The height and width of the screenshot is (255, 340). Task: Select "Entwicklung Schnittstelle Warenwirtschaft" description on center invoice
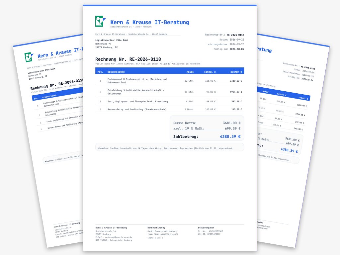tap(136, 92)
